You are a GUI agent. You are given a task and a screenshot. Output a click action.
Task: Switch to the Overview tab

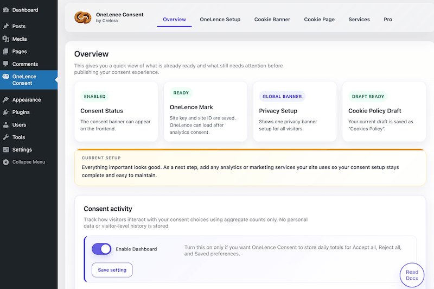[x=174, y=20]
